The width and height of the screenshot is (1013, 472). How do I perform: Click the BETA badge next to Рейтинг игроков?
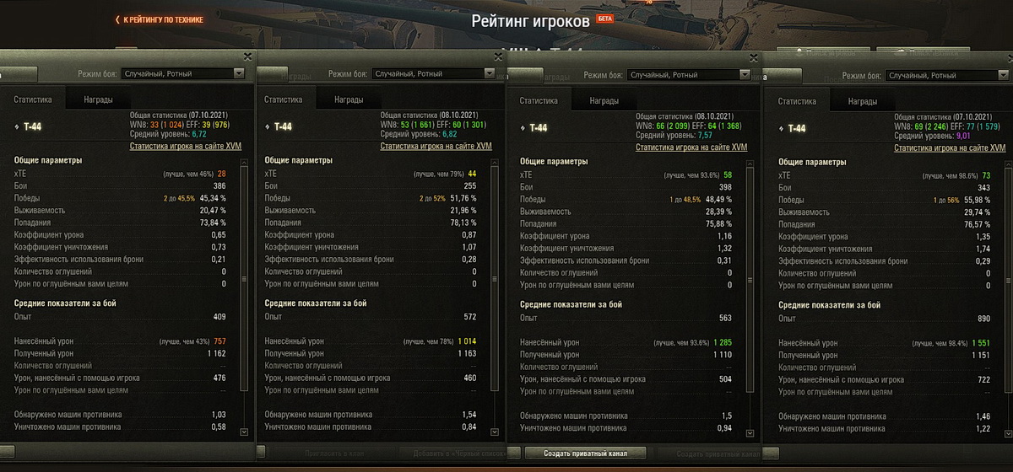tap(604, 18)
